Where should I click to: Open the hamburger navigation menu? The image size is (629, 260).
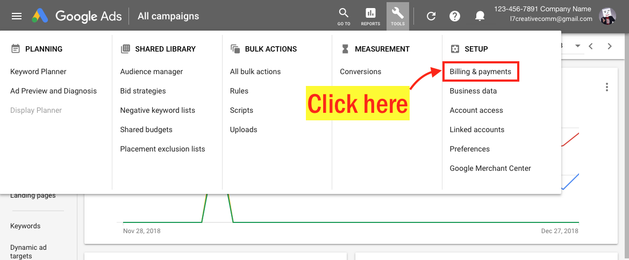click(x=17, y=16)
